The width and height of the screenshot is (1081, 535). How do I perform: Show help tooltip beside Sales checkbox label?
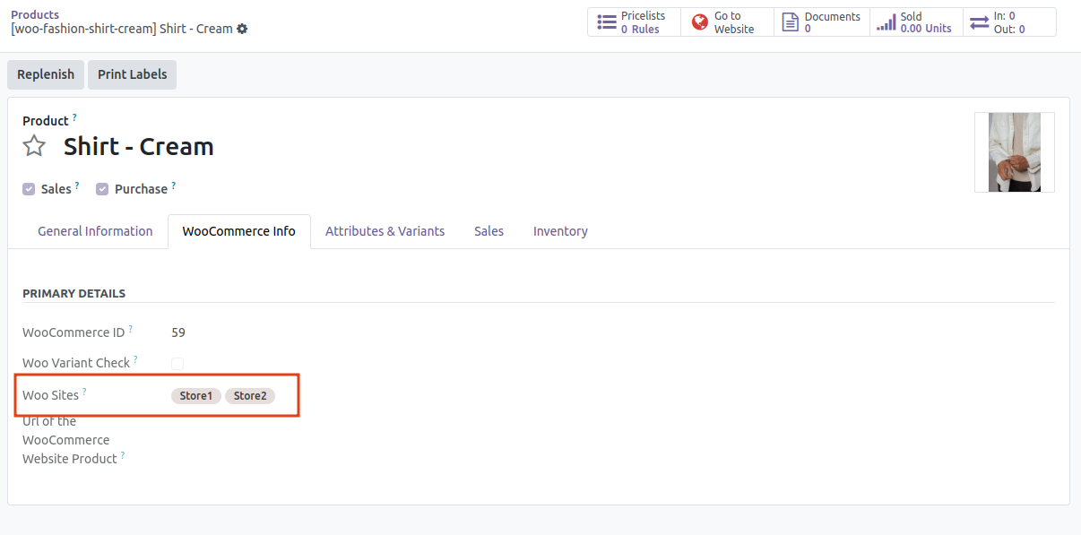[x=77, y=186]
